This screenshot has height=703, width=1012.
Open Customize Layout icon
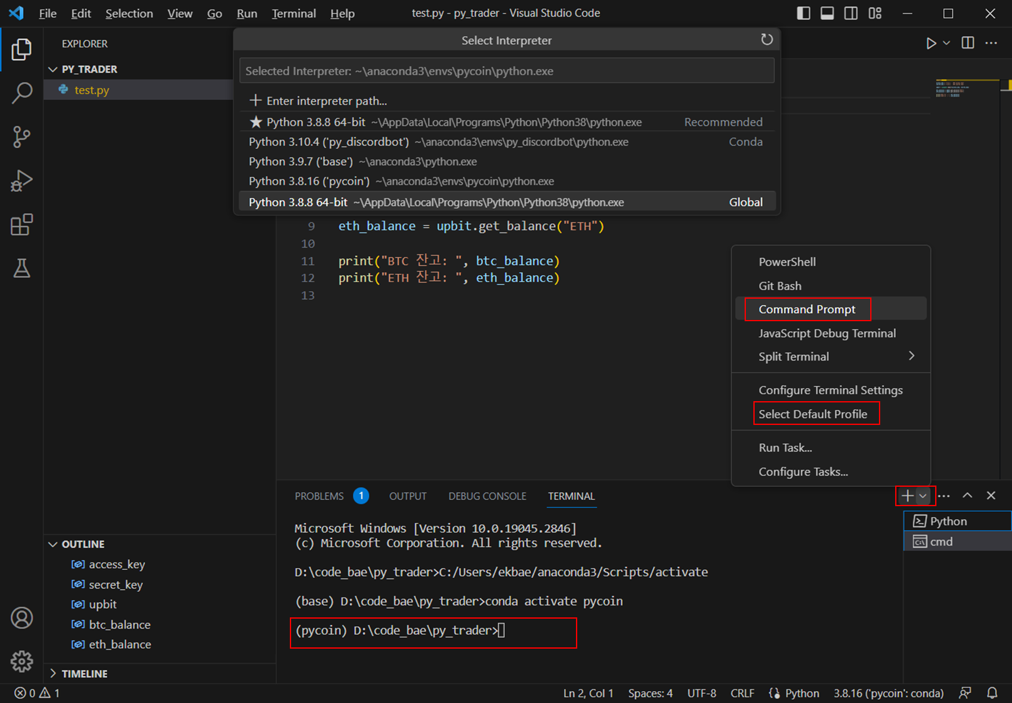875,13
